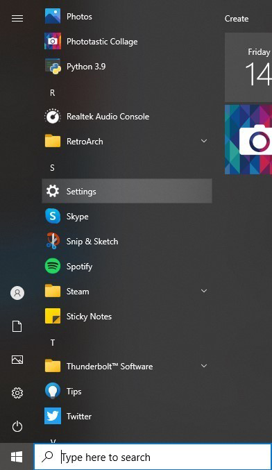This screenshot has height=470, width=272.
Task: Launch Spotify icon
Action: pyautogui.click(x=53, y=266)
